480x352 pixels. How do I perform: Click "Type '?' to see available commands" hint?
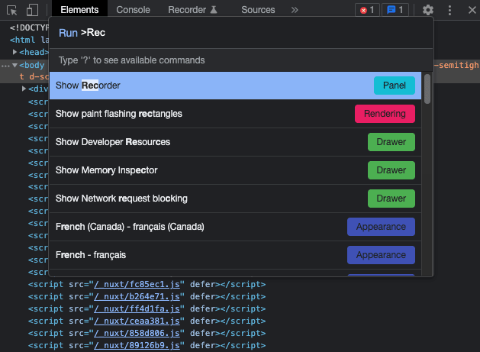click(131, 60)
